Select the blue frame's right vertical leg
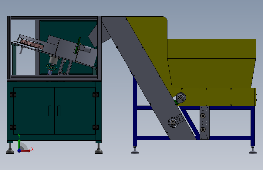The width and height of the screenshot is (263, 170). pyautogui.click(x=253, y=126)
